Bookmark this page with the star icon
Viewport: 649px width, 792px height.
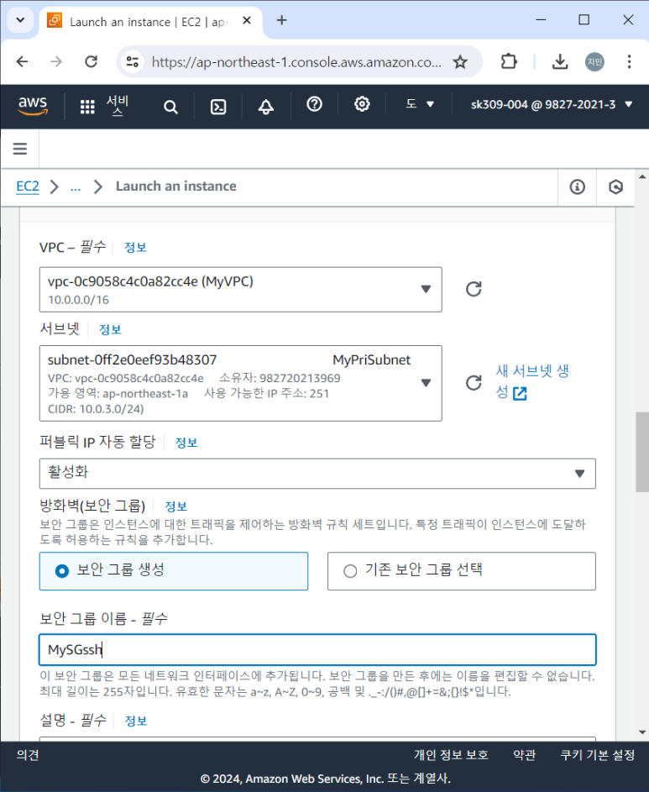tap(459, 62)
